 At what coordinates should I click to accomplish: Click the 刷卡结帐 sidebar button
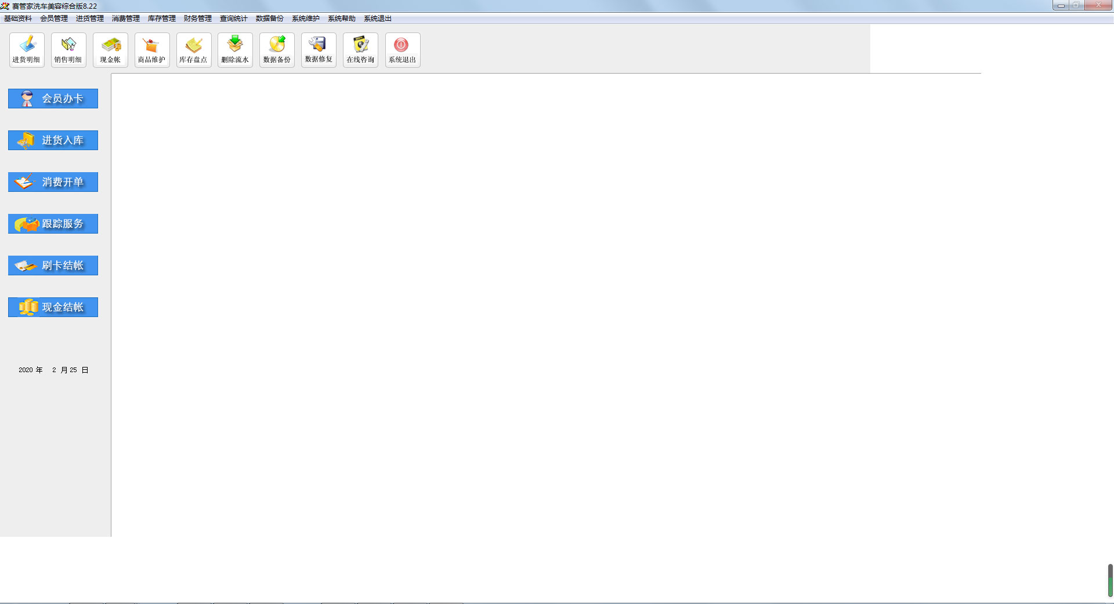coord(53,265)
